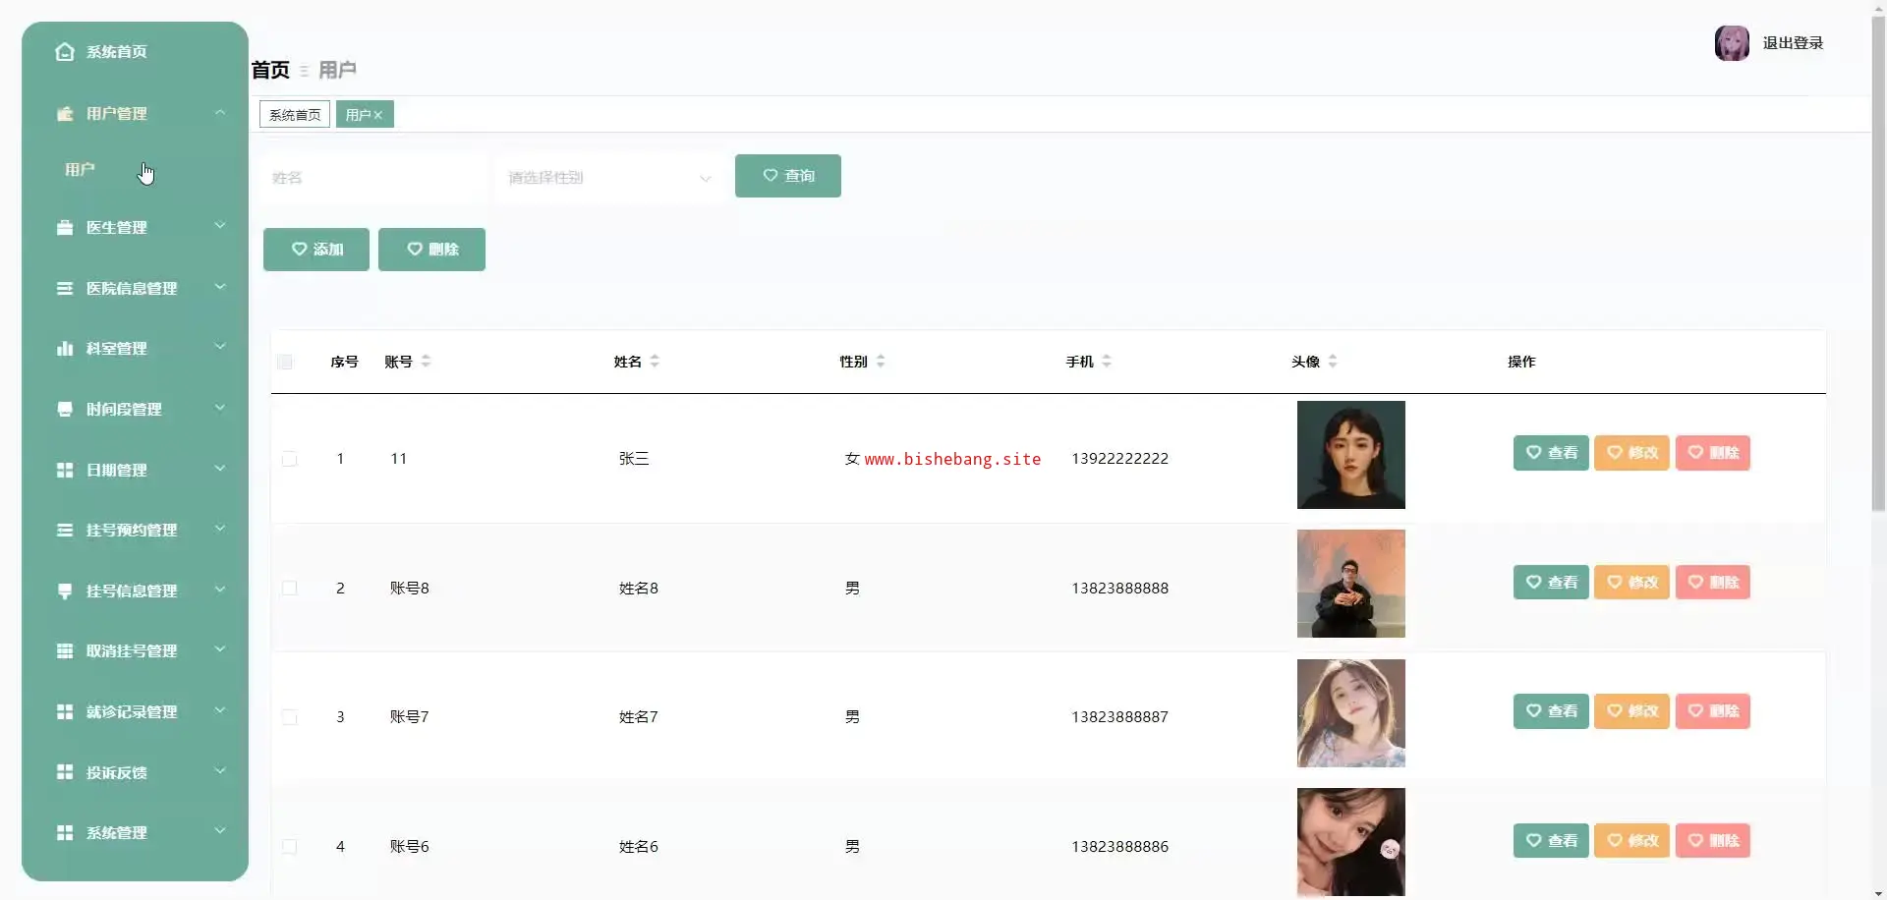Screen dimensions: 1887x900
Task: Click 查看 for user 姓名8
Action: (1551, 583)
